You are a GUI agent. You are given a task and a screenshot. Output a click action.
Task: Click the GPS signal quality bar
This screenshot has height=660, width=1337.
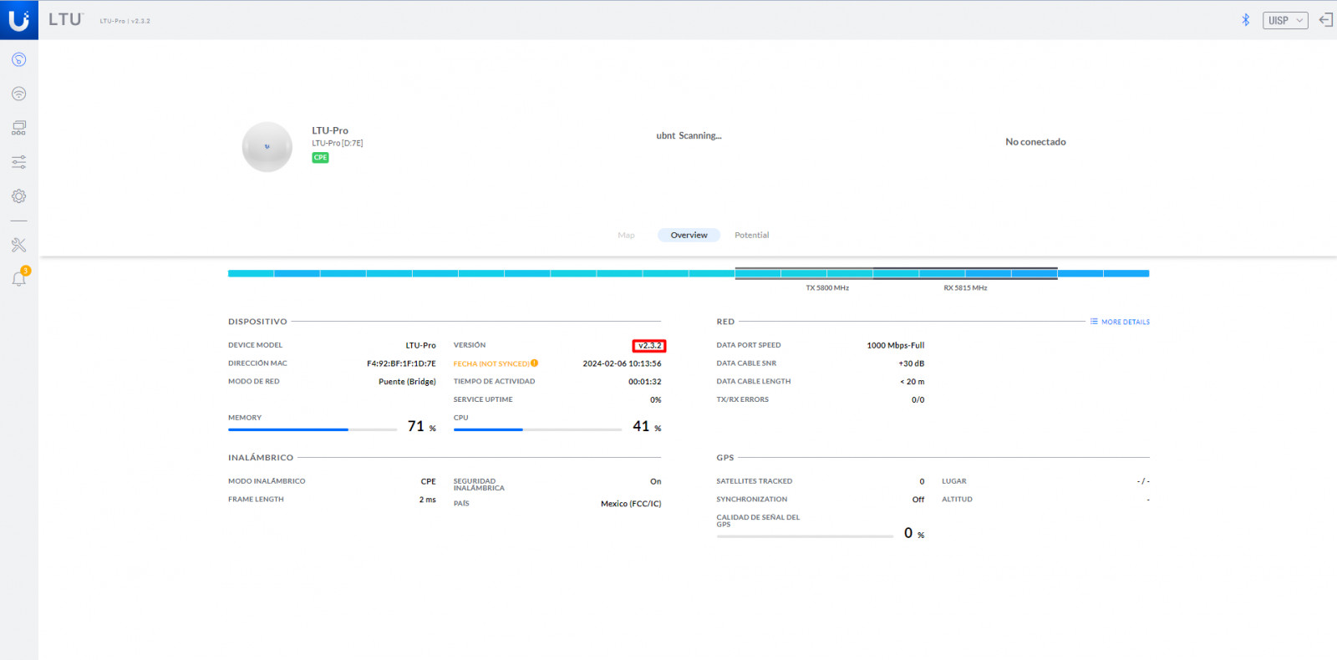[805, 536]
